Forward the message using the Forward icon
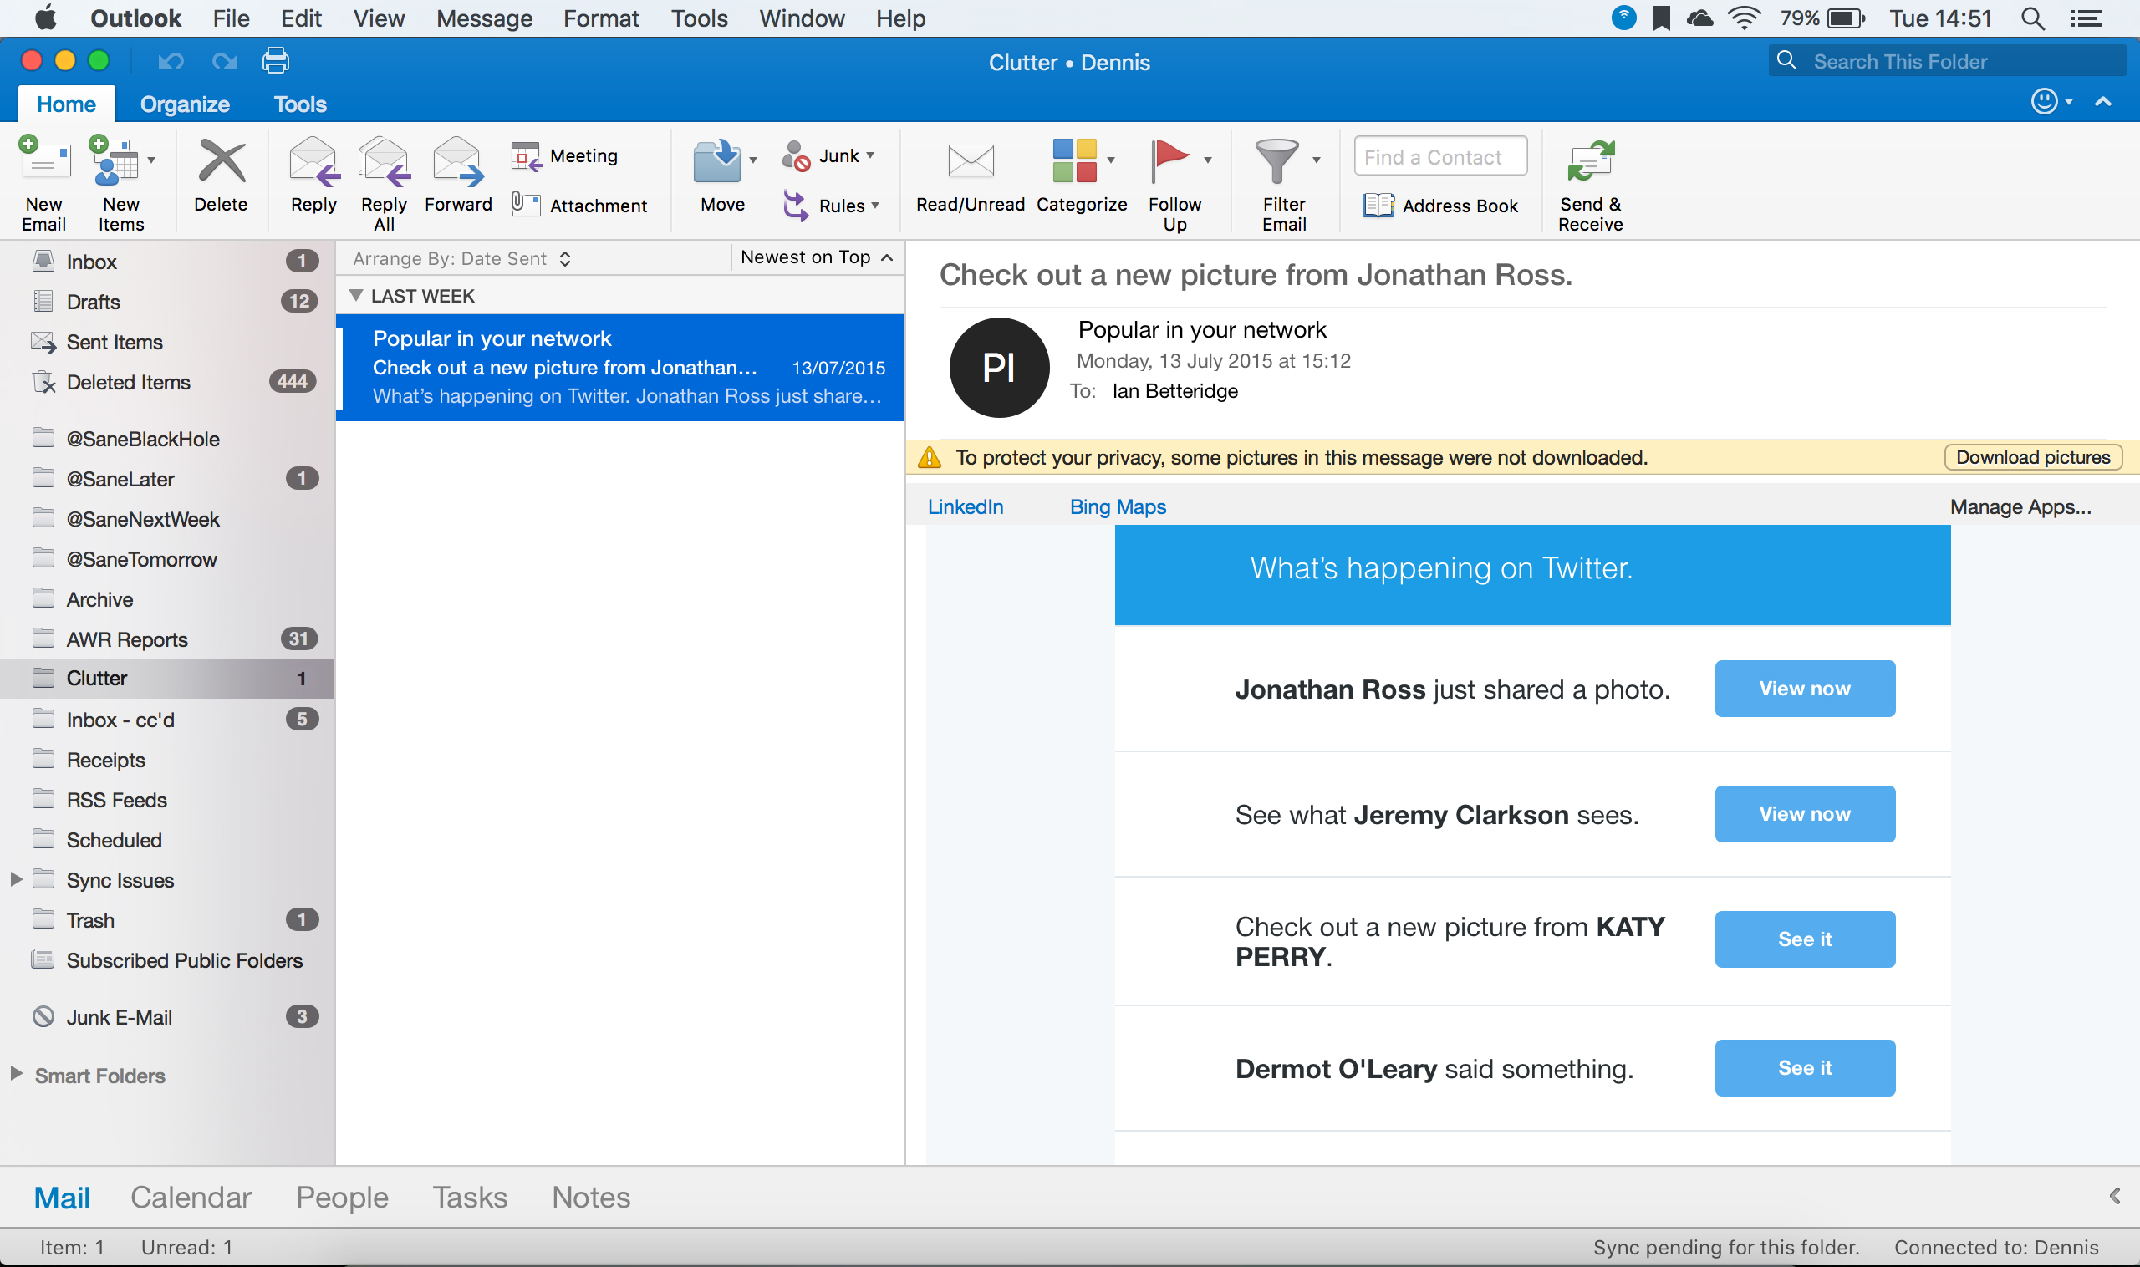The height and width of the screenshot is (1267, 2140). 458,175
